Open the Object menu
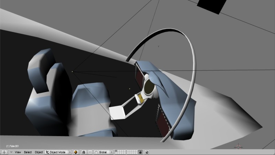275x155 pixels. (x=39, y=152)
